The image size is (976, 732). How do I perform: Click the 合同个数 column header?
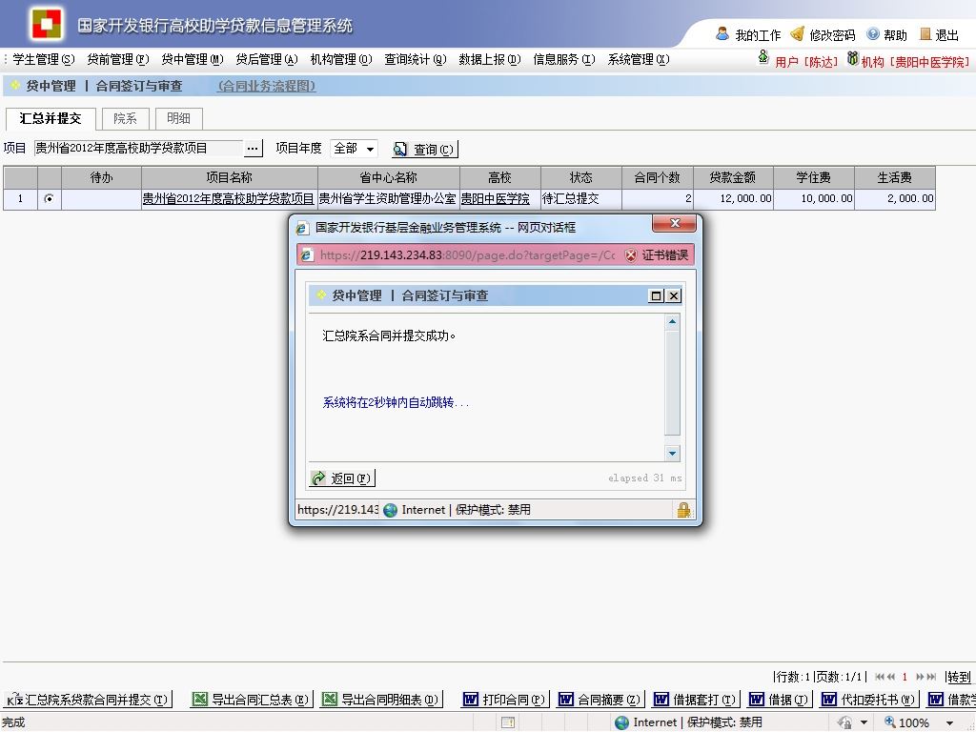(x=658, y=177)
